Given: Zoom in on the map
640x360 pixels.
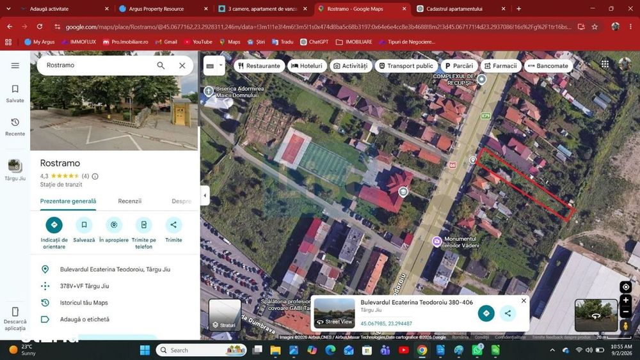Looking at the screenshot, I should [x=625, y=300].
